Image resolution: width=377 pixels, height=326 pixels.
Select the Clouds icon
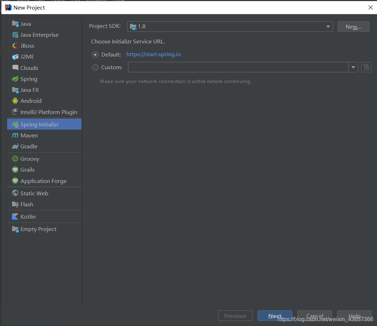tap(15, 68)
